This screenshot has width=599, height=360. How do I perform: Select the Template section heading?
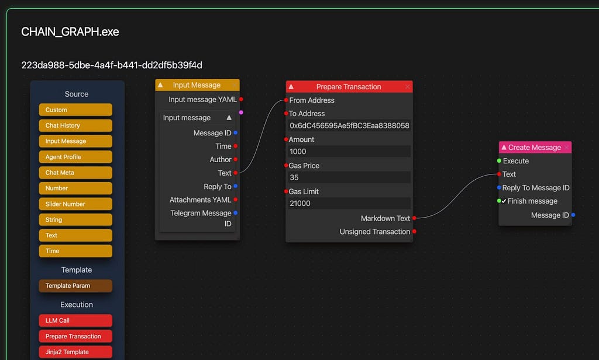pos(77,270)
